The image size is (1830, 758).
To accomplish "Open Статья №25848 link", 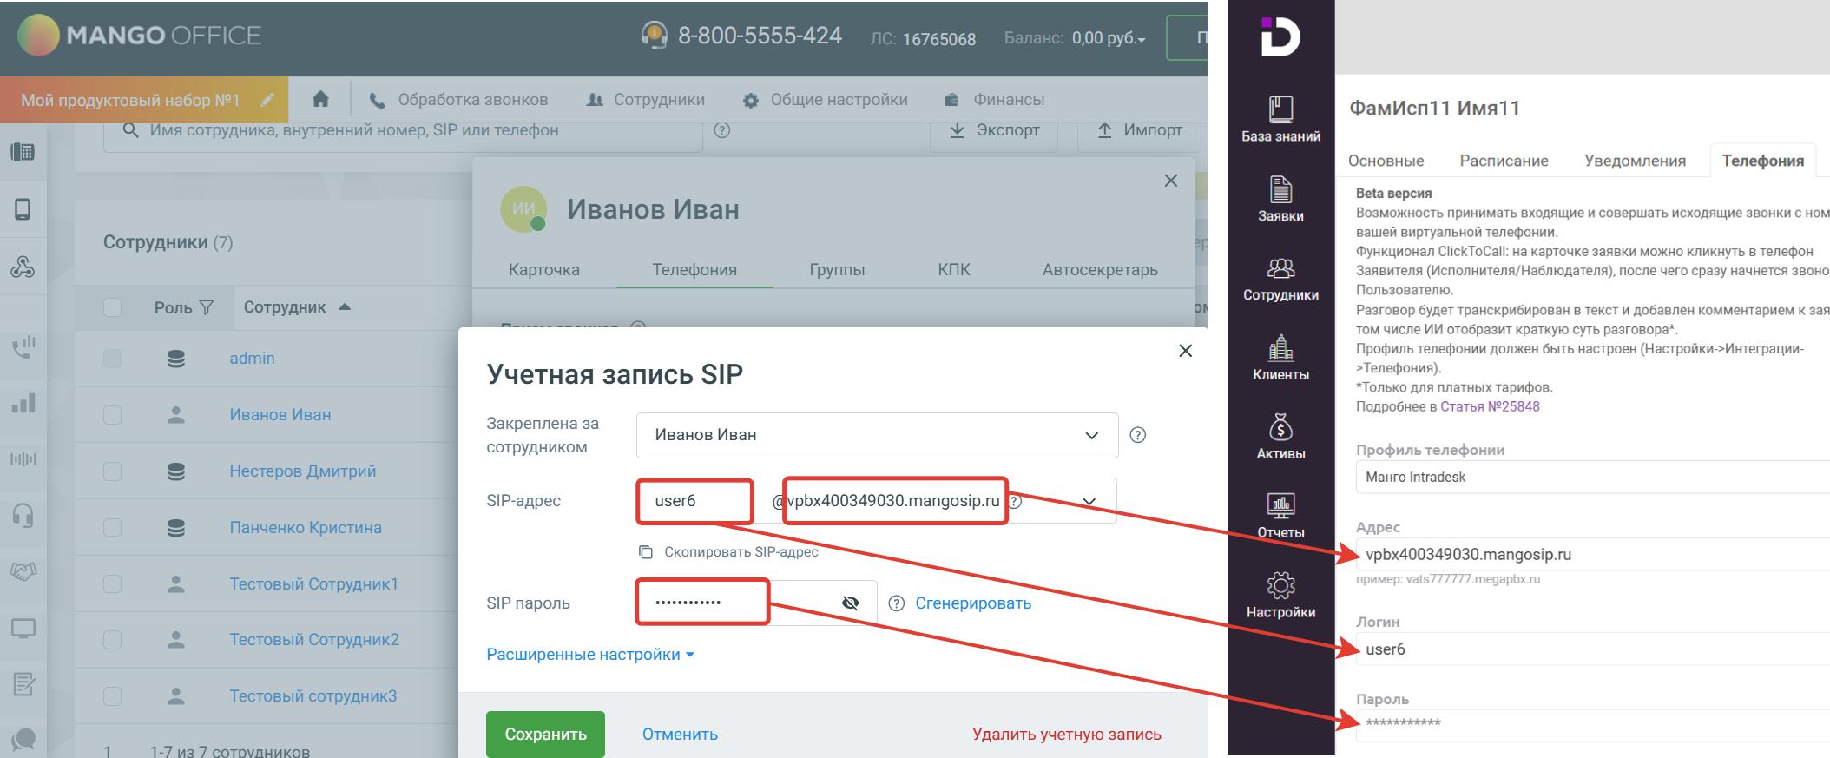I will [1490, 406].
